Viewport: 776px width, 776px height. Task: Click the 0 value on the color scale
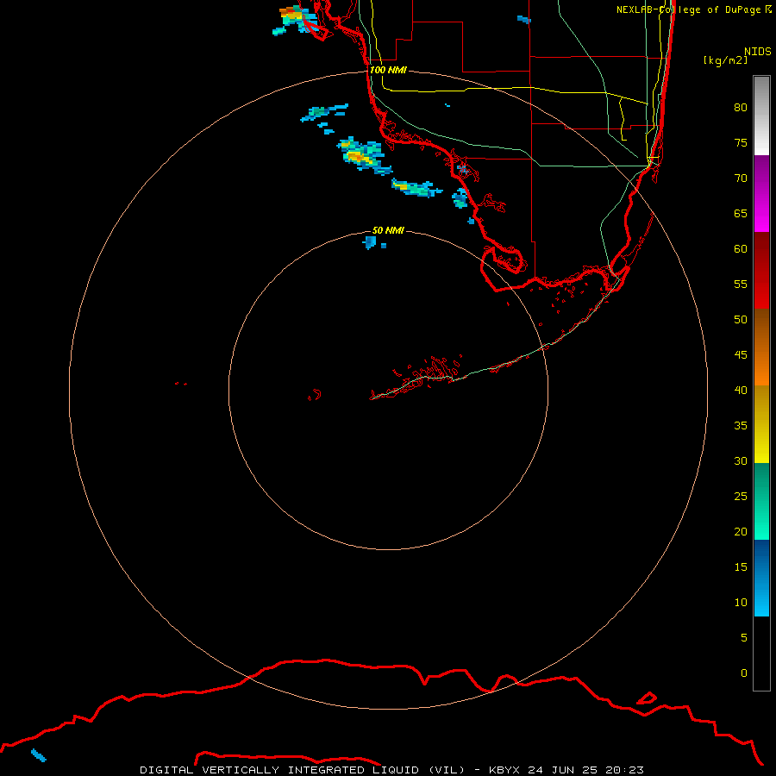(744, 673)
